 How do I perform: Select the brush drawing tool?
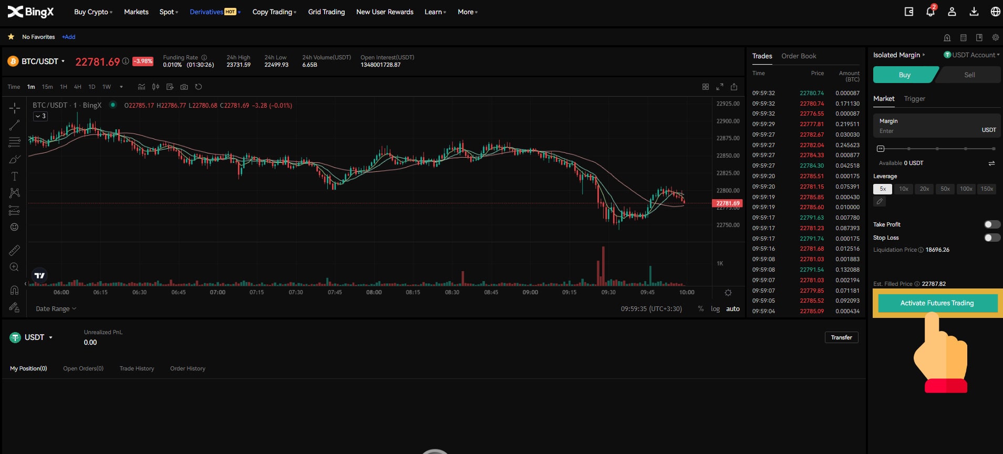click(15, 159)
